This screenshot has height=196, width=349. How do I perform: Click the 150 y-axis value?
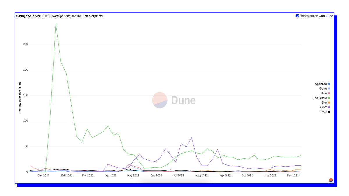click(x=26, y=95)
